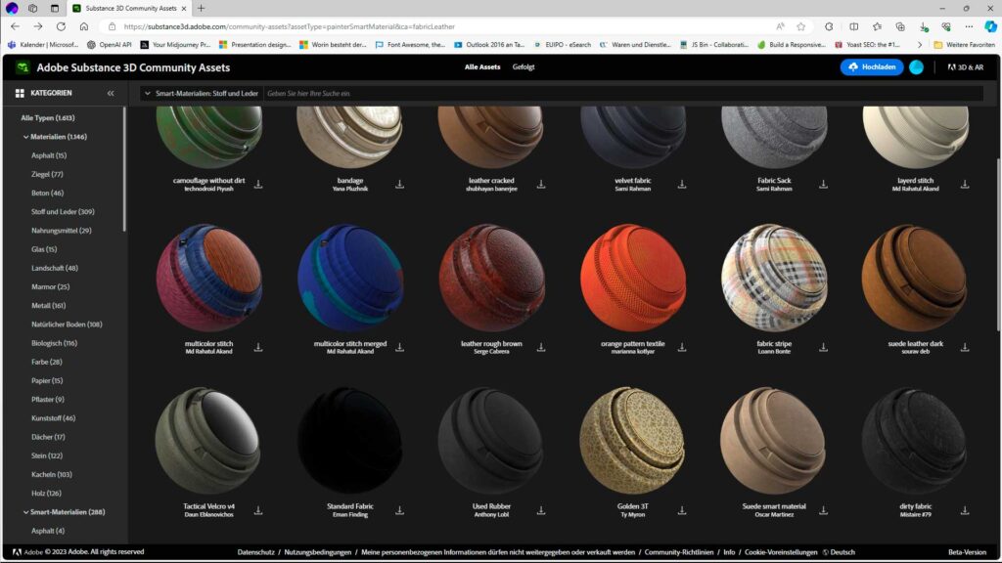This screenshot has width=1002, height=563.
Task: Download the suede leather dark material
Action: click(x=964, y=347)
